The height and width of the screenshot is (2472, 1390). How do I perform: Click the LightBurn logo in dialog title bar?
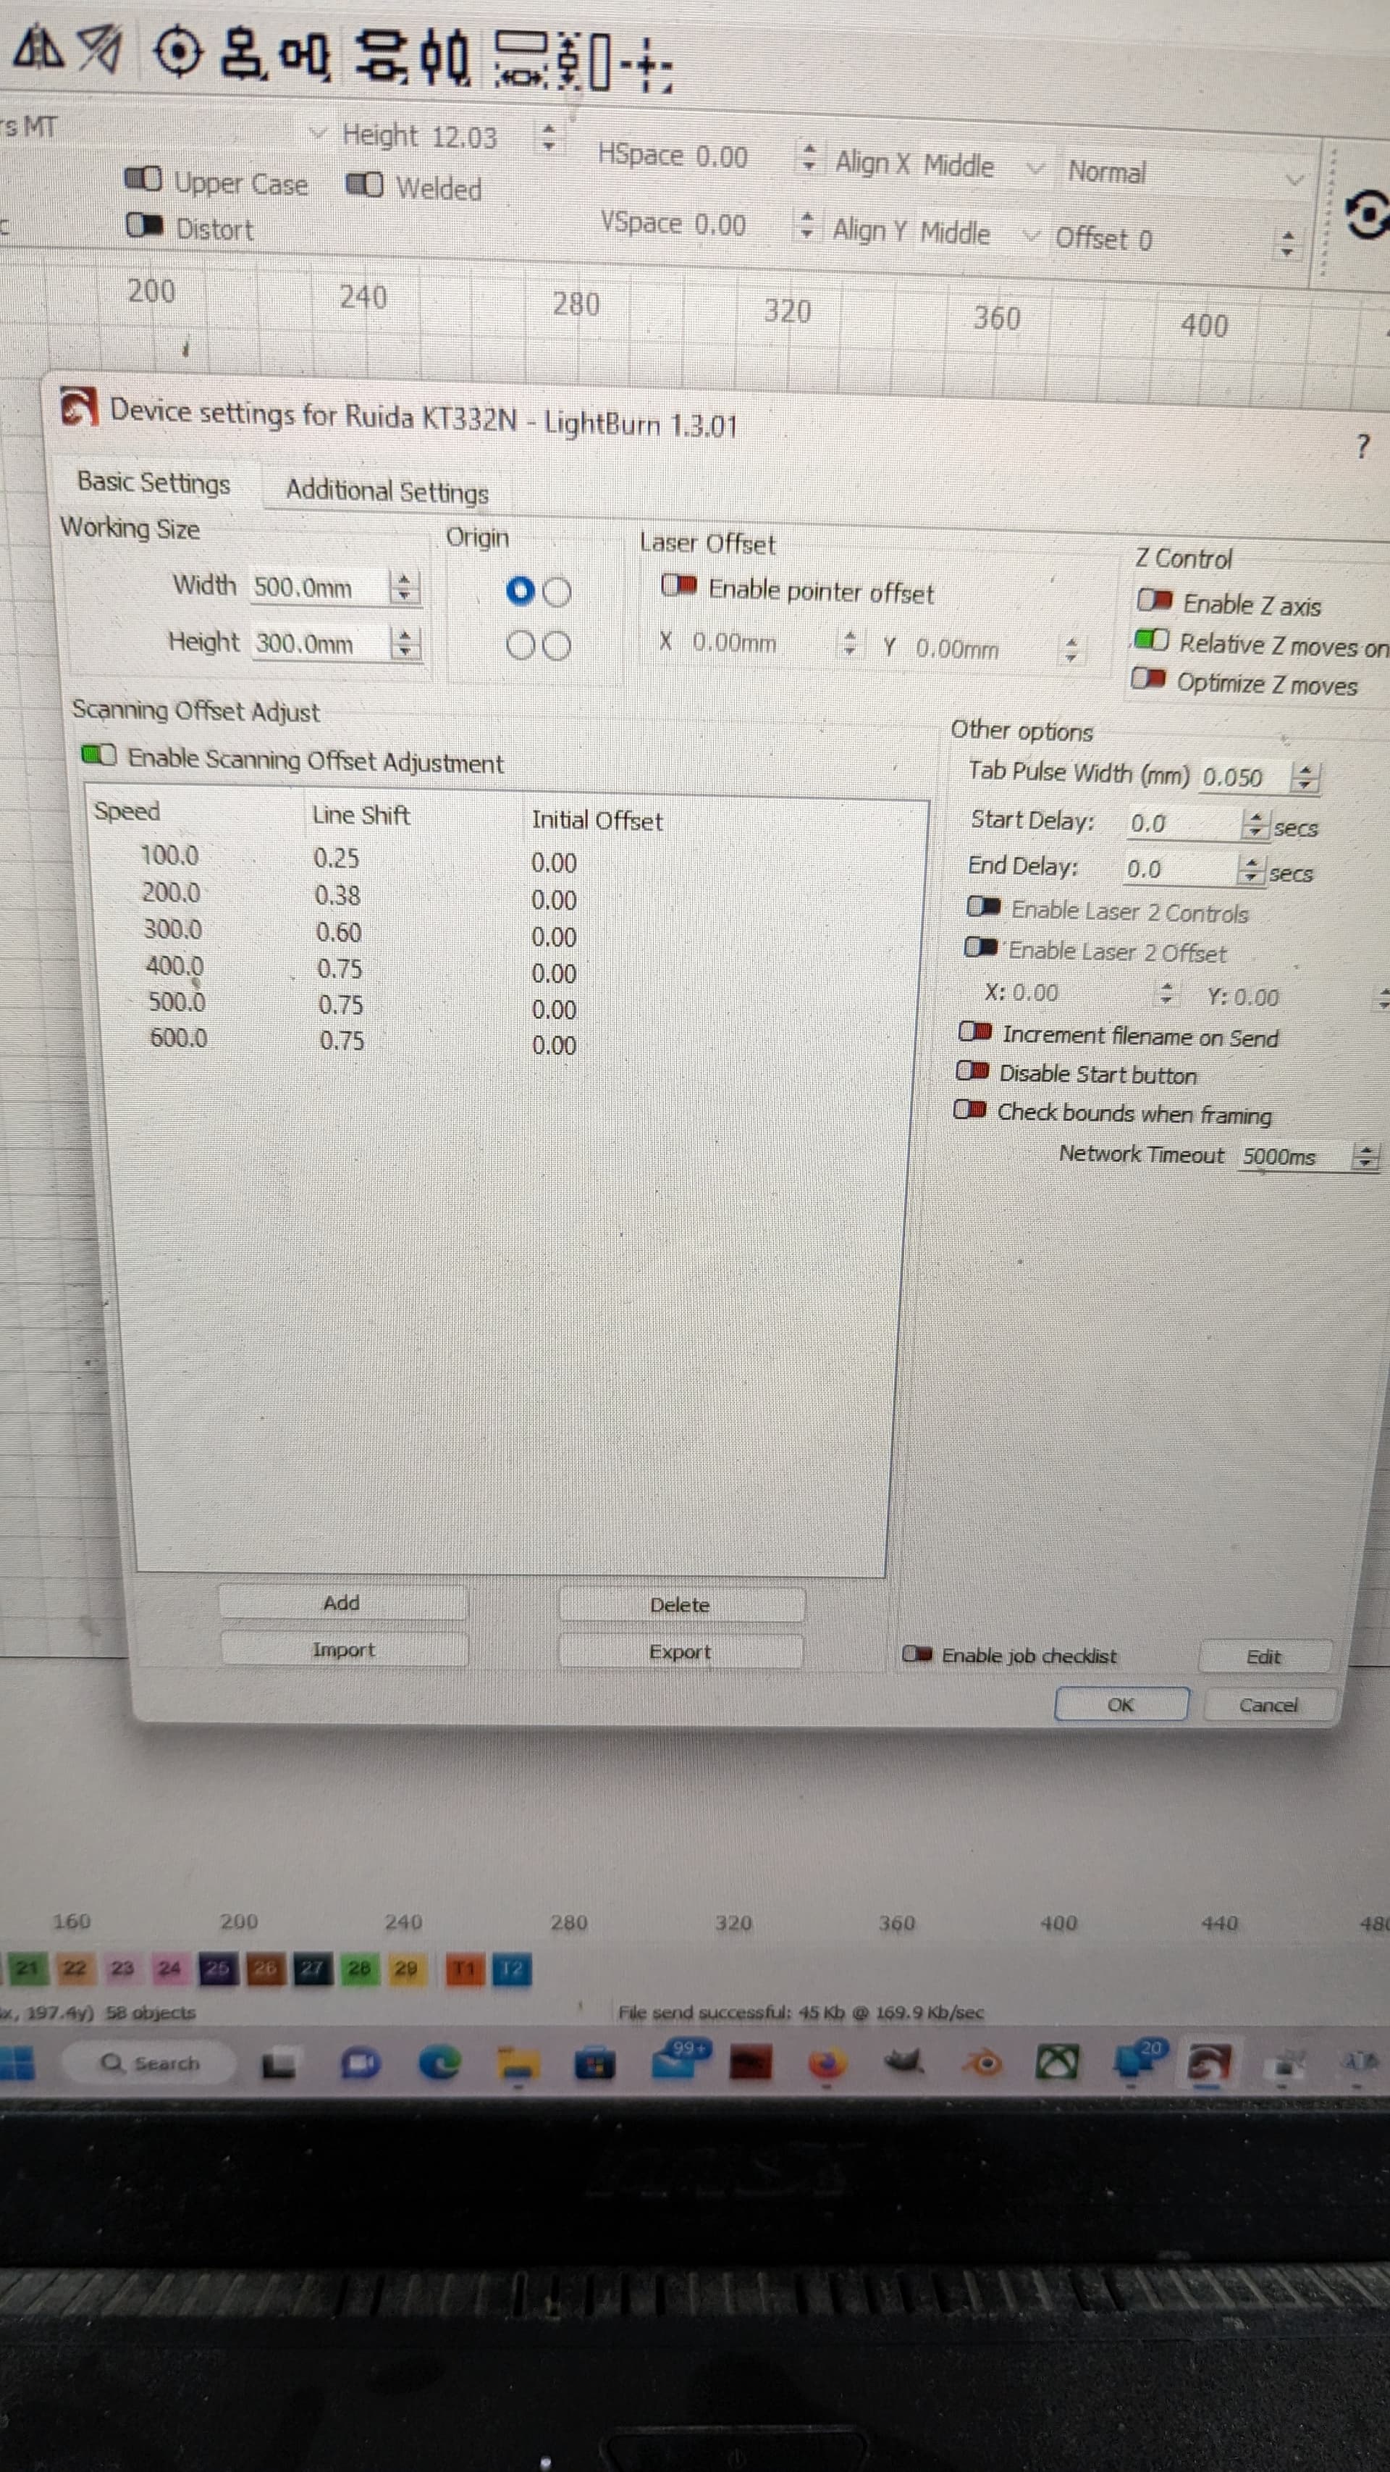tap(77, 407)
